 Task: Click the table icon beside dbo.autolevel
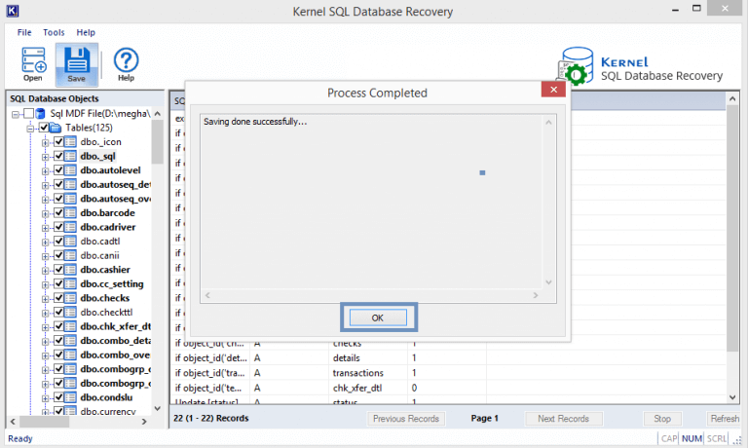coord(70,170)
